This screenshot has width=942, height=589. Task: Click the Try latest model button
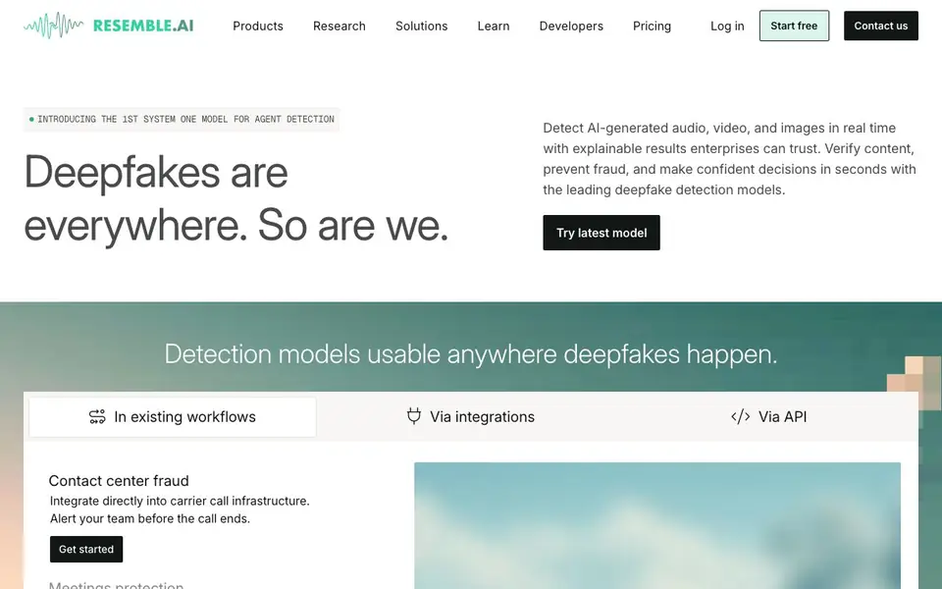pos(602,233)
